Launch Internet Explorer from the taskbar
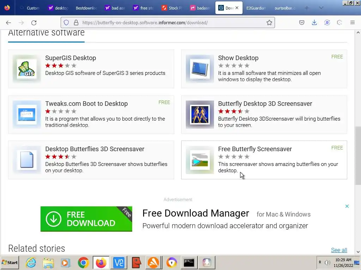Viewport: 361px width, 270px height. (x=31, y=262)
